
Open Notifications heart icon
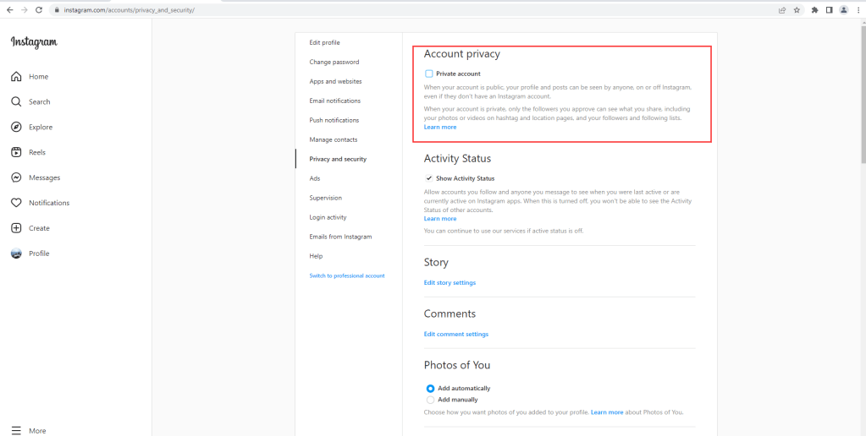point(16,203)
